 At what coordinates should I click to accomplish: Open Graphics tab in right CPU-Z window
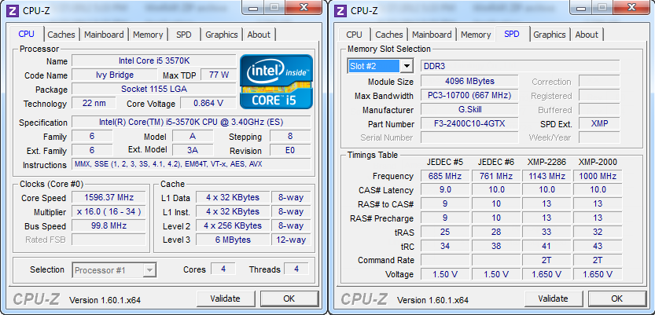(x=550, y=35)
